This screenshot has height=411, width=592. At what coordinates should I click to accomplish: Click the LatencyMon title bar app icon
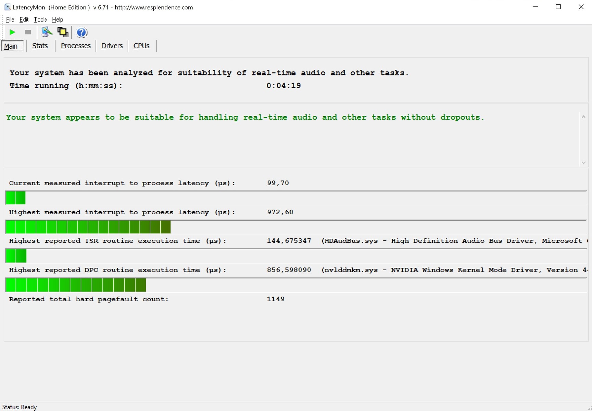[7, 7]
